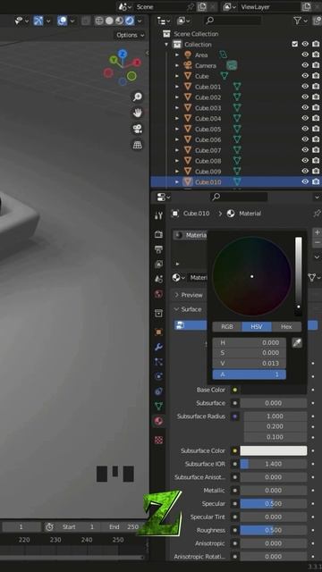Click Cube.010 breadcrumb in Properties
This screenshot has height=572, width=322.
[197, 214]
